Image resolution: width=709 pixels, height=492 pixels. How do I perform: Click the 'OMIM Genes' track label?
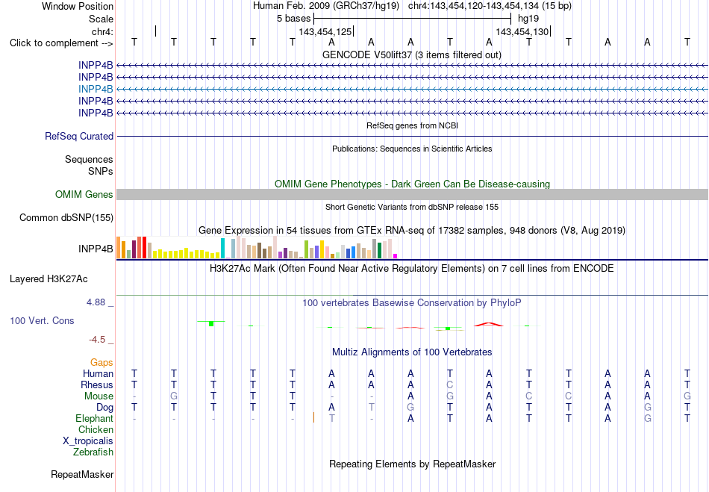coord(84,194)
